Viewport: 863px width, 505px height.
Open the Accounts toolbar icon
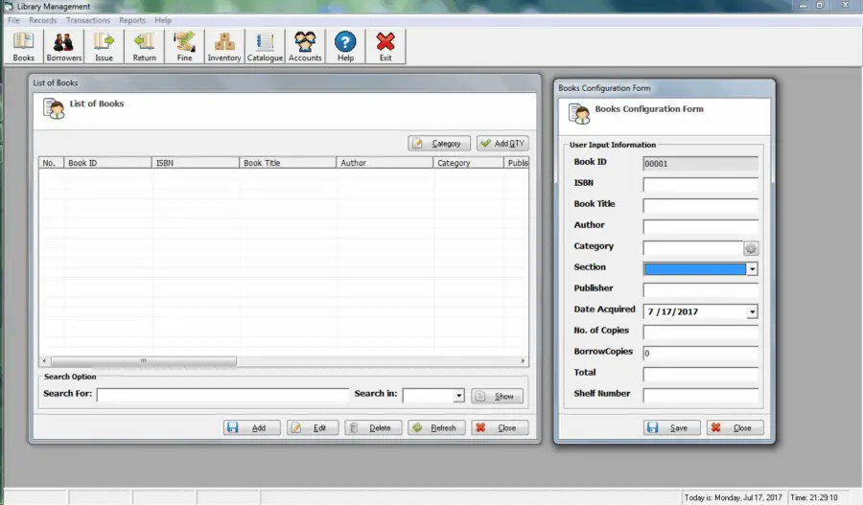[305, 46]
